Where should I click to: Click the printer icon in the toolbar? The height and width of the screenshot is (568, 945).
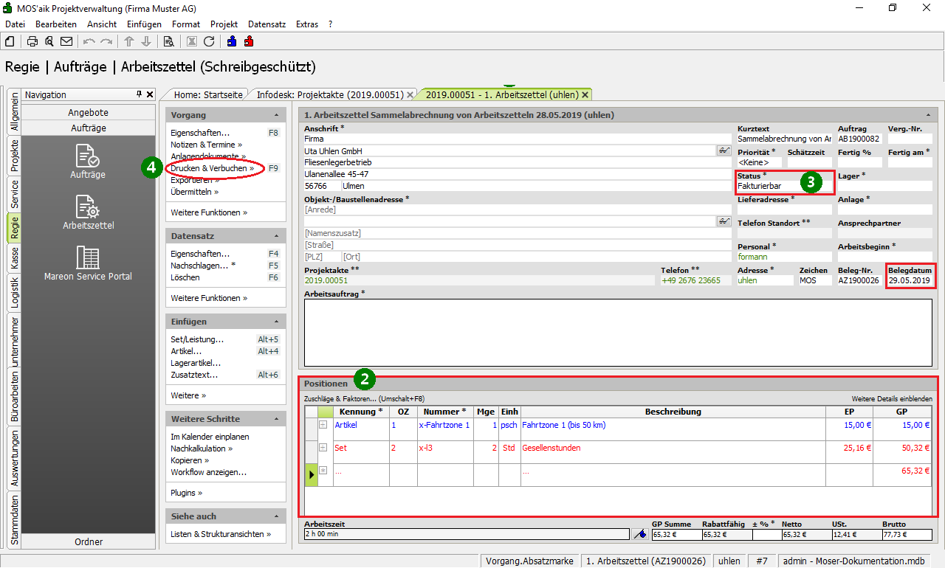[32, 41]
